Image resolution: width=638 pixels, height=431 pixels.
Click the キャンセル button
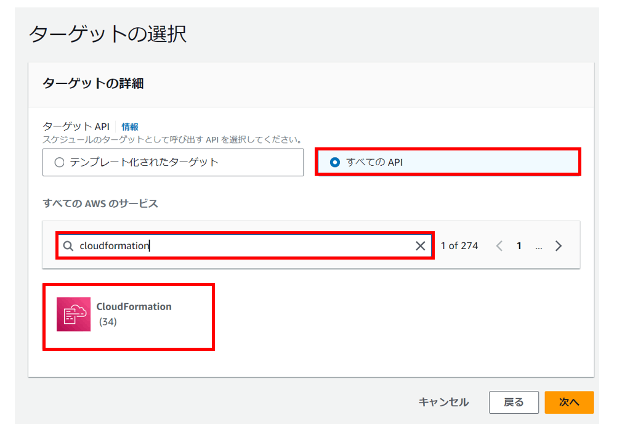(443, 402)
